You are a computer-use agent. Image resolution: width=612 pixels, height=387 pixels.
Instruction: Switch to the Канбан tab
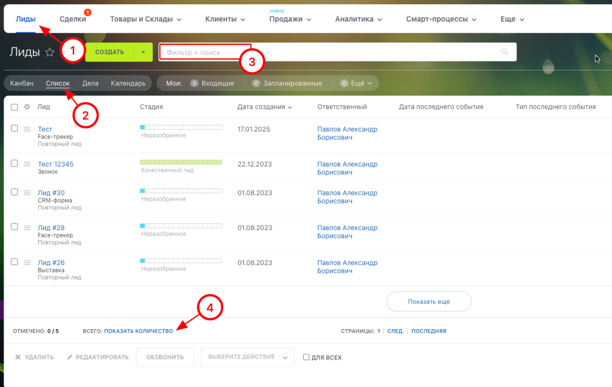pyautogui.click(x=21, y=83)
